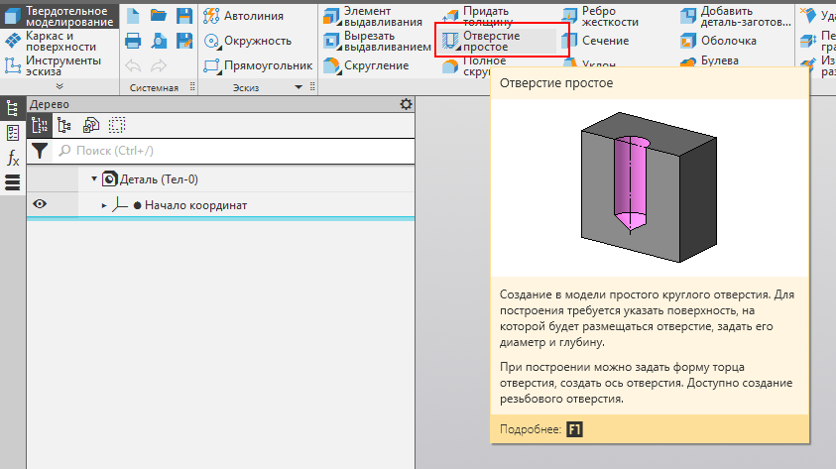This screenshot has width=836, height=469.
Task: Select the Отверстие простое (simple hole) tool
Action: click(x=502, y=41)
